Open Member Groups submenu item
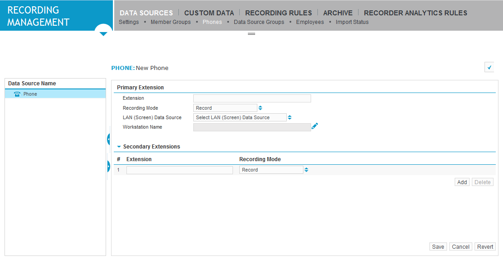503x260 pixels. [171, 22]
